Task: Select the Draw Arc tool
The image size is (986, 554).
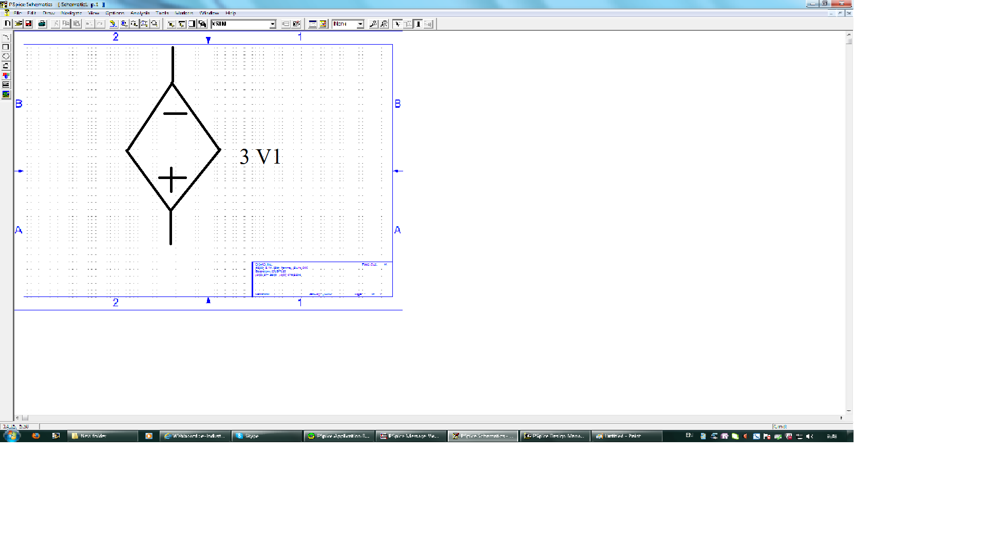Action: coord(6,37)
